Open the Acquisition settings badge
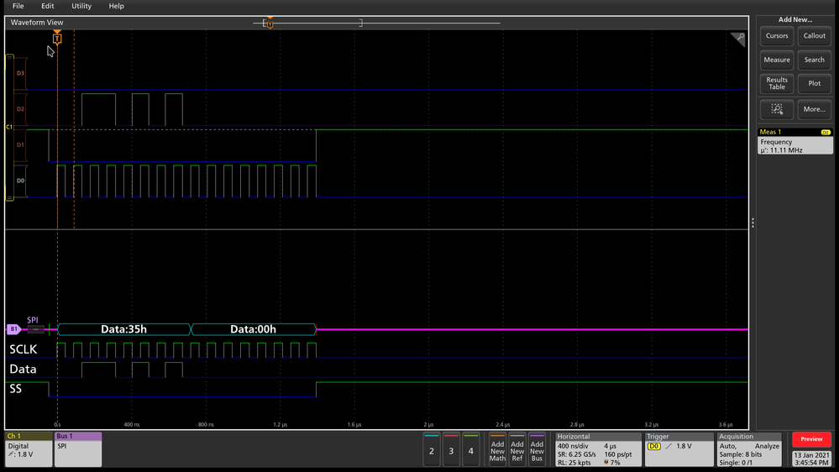This screenshot has height=472, width=839. pyautogui.click(x=749, y=449)
